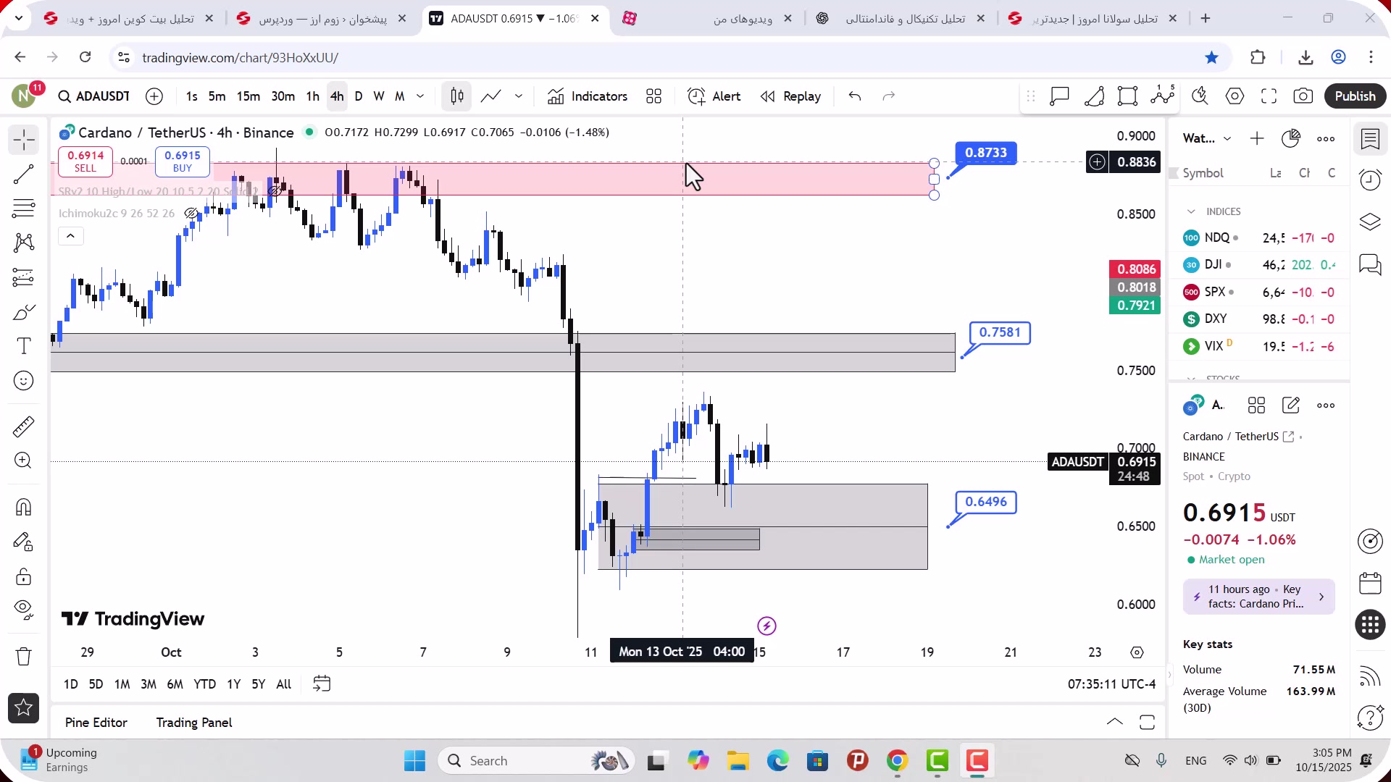Toggle magnet mode for drawings

pos(23,507)
